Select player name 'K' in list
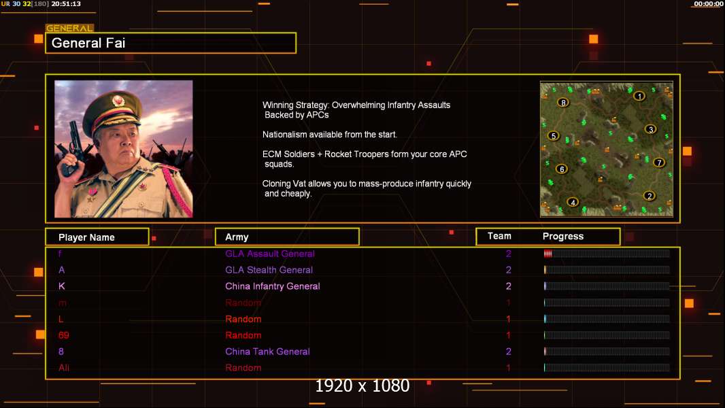 pos(61,286)
